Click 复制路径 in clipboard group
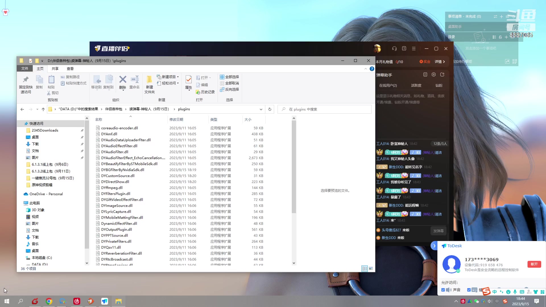This screenshot has height=307, width=546. tap(70, 77)
